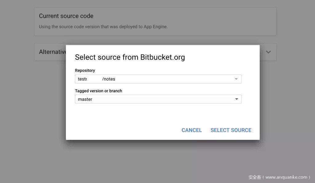This screenshot has height=183, width=315.
Task: Click the 'Select source from Bitbucket.org' title
Action: point(130,57)
